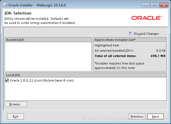This screenshot has width=171, height=124.
Task: Go back with the Previous button
Action: tap(137, 116)
